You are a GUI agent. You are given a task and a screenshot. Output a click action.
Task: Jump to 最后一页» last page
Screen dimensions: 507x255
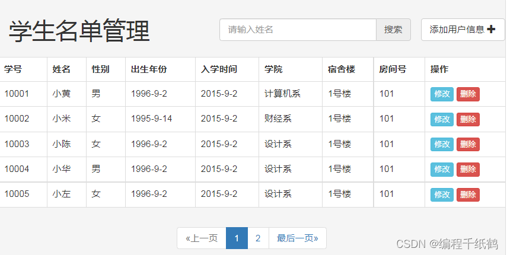pyautogui.click(x=298, y=238)
